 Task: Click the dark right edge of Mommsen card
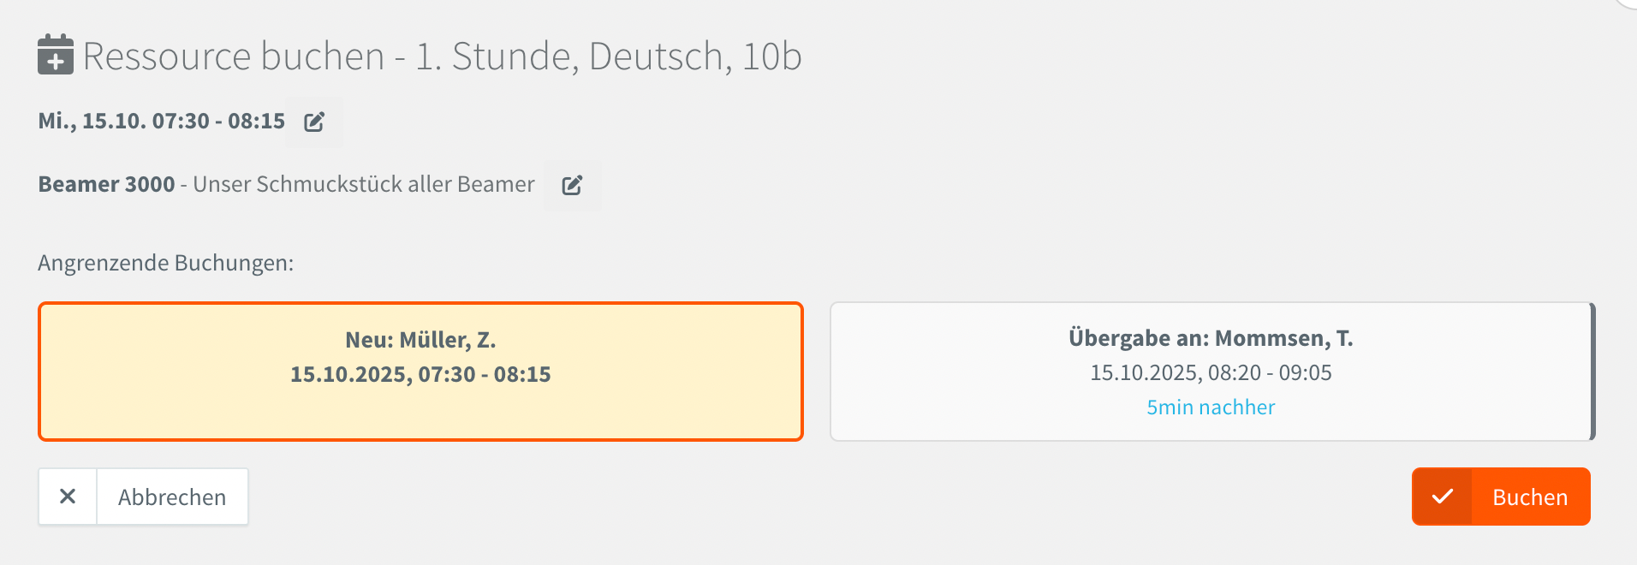pyautogui.click(x=1592, y=372)
